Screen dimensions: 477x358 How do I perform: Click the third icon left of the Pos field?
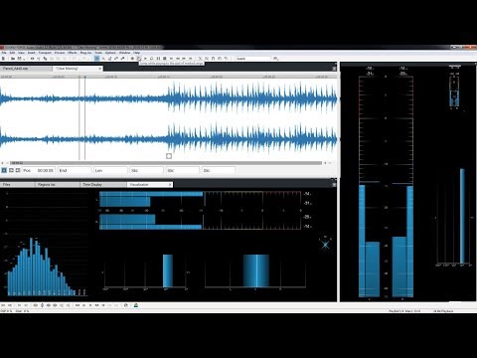click(x=18, y=170)
